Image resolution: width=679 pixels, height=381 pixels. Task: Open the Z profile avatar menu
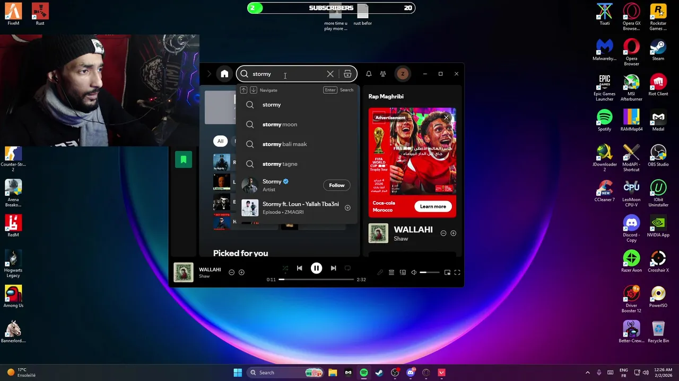coord(403,74)
